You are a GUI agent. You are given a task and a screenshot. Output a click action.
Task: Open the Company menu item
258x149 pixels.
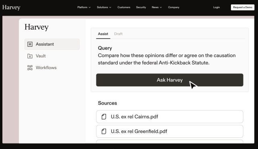point(174,7)
